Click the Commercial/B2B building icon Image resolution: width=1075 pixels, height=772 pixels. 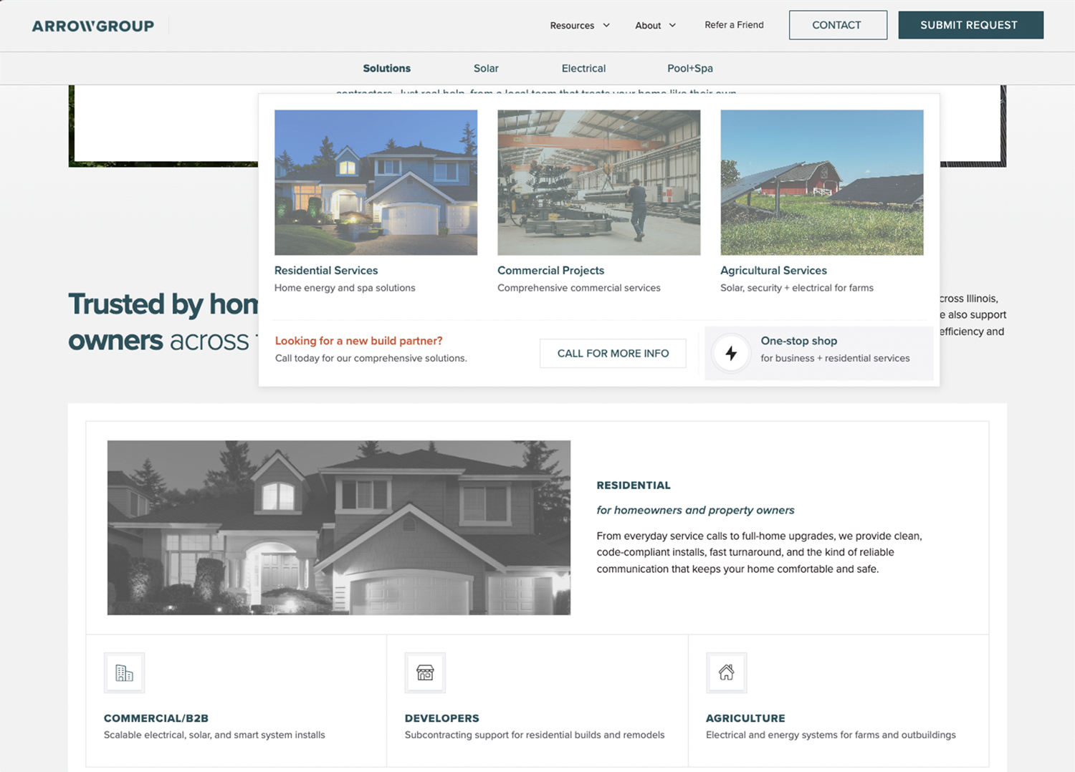(x=124, y=672)
